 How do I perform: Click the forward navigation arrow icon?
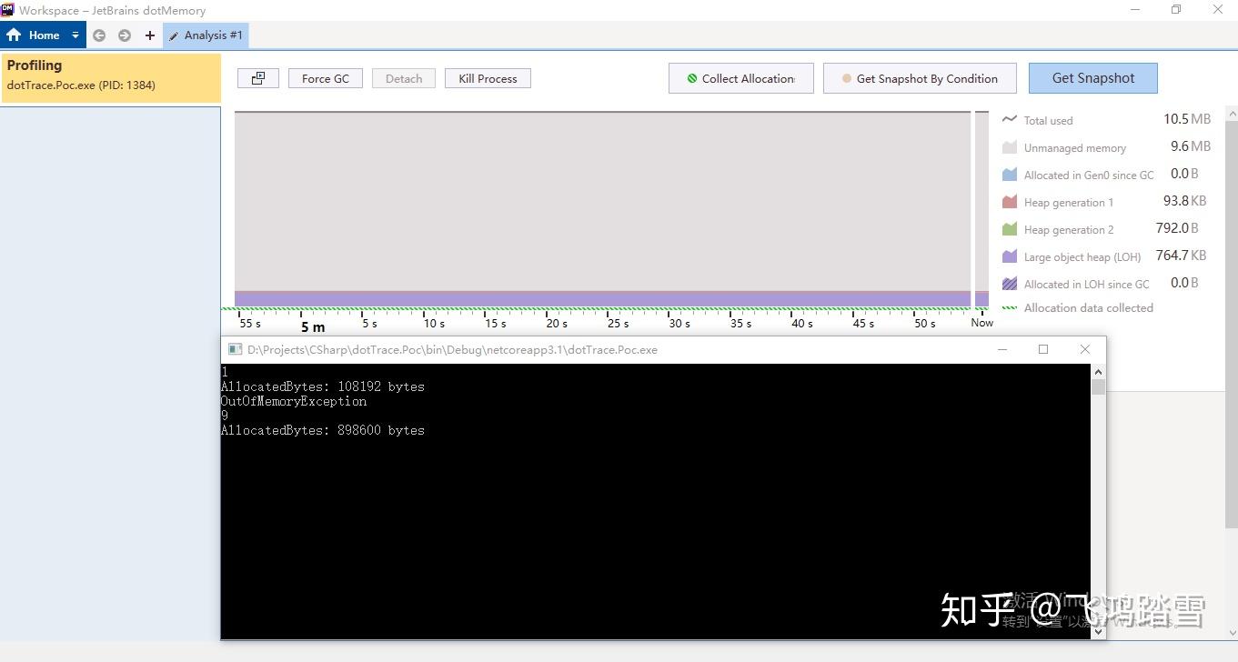[x=123, y=35]
